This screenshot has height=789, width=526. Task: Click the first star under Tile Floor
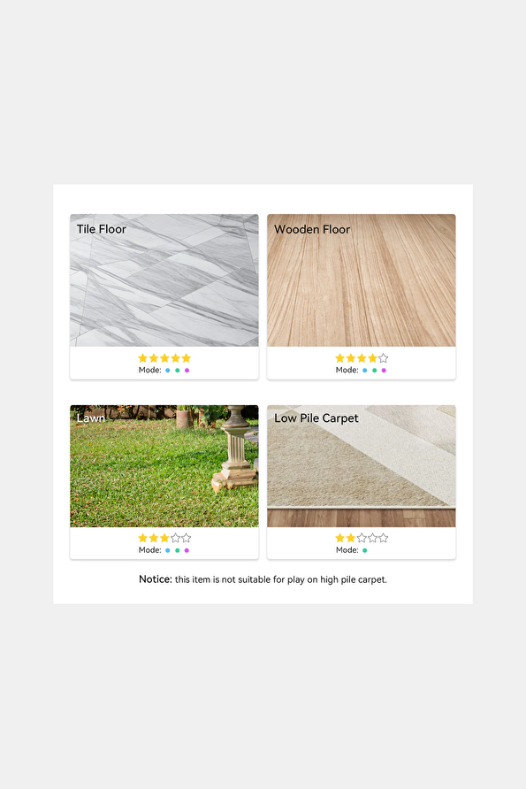(x=143, y=357)
